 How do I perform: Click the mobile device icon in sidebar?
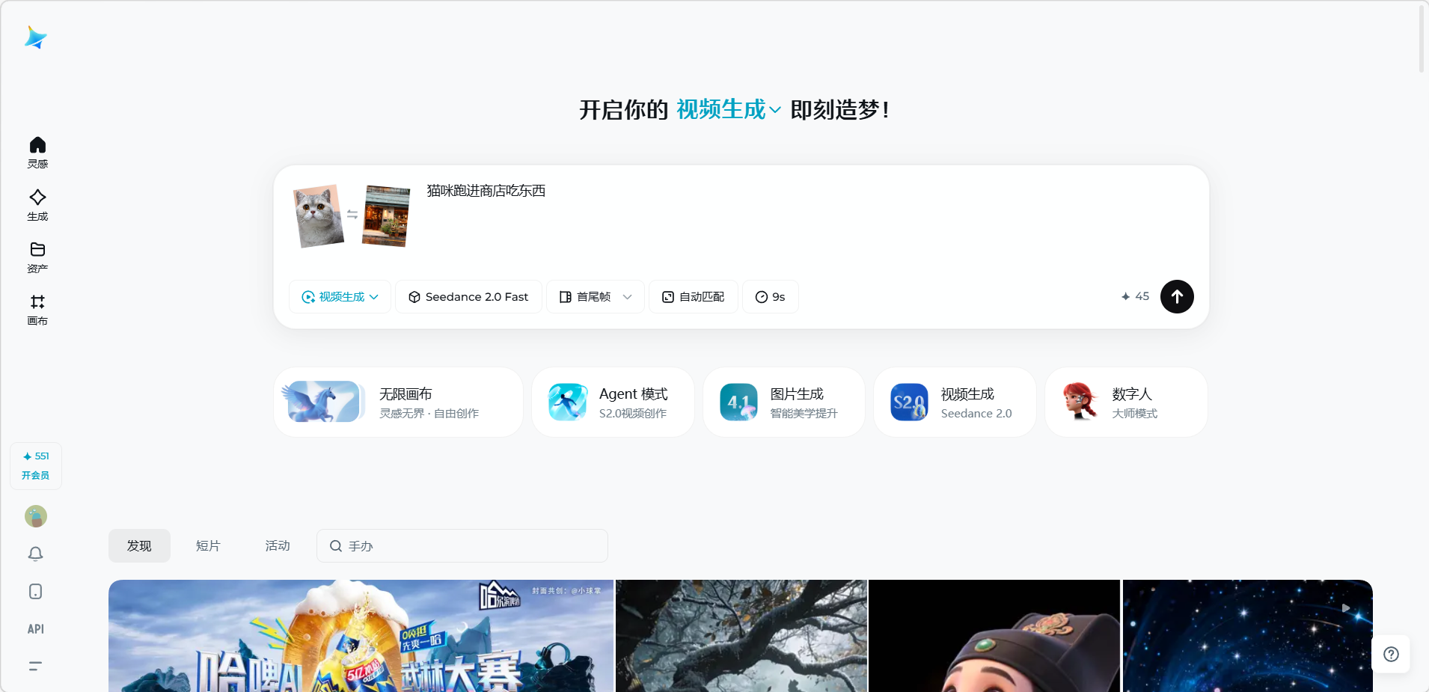(36, 592)
